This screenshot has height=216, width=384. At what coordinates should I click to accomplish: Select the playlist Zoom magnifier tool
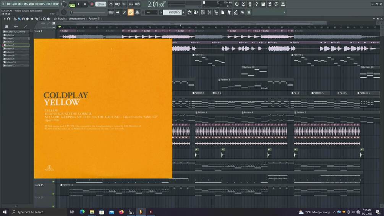point(44,19)
